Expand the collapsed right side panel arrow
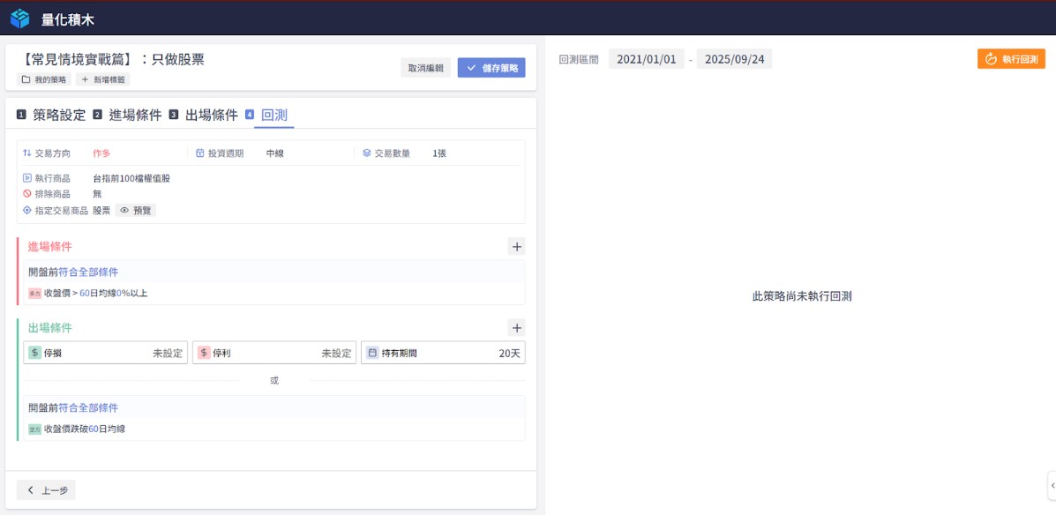Screen dimensions: 1056x515 click(x=1051, y=485)
